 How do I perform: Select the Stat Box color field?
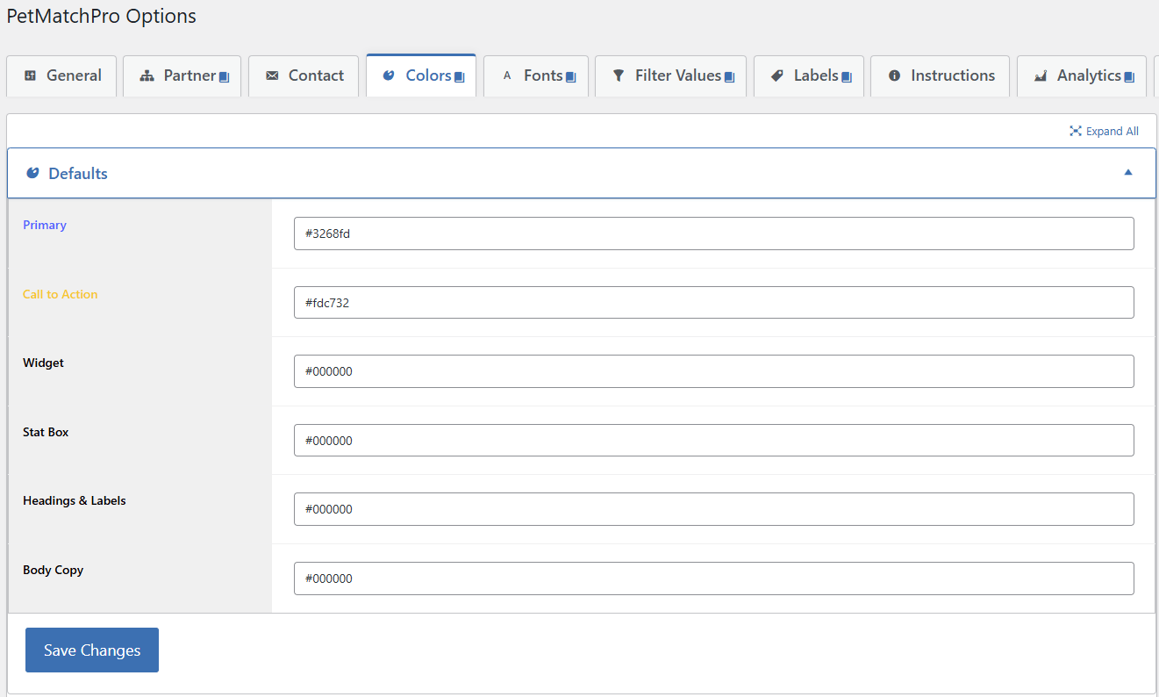pyautogui.click(x=713, y=441)
